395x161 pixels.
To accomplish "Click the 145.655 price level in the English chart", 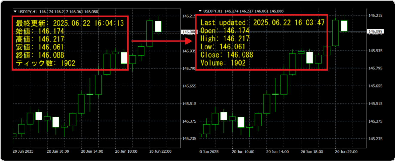I will click(x=376, y=86).
